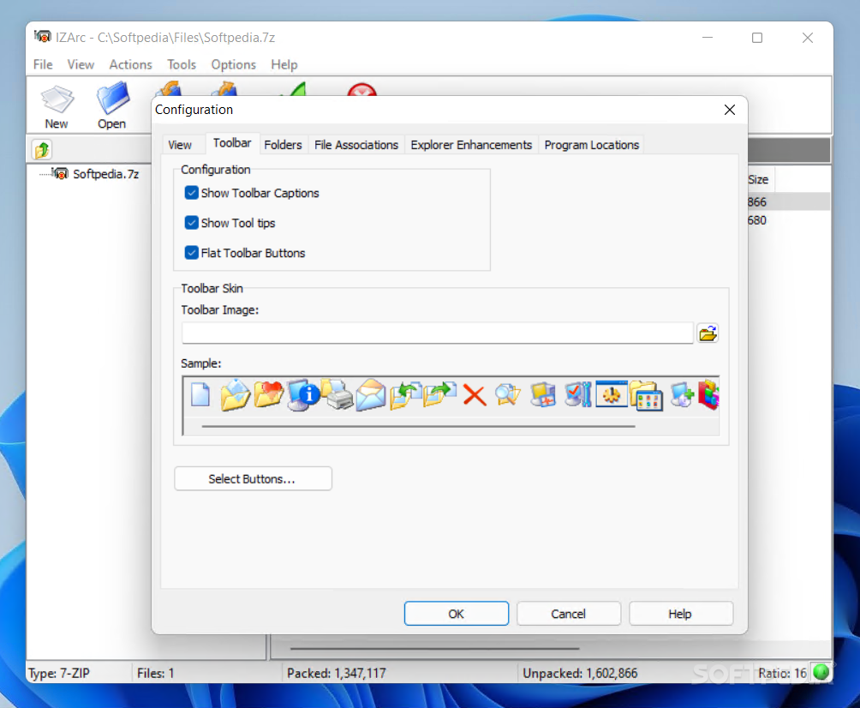Switch to Program Locations tab
860x708 pixels.
point(592,145)
